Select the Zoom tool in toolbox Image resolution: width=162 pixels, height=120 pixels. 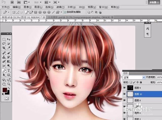pos(9,84)
